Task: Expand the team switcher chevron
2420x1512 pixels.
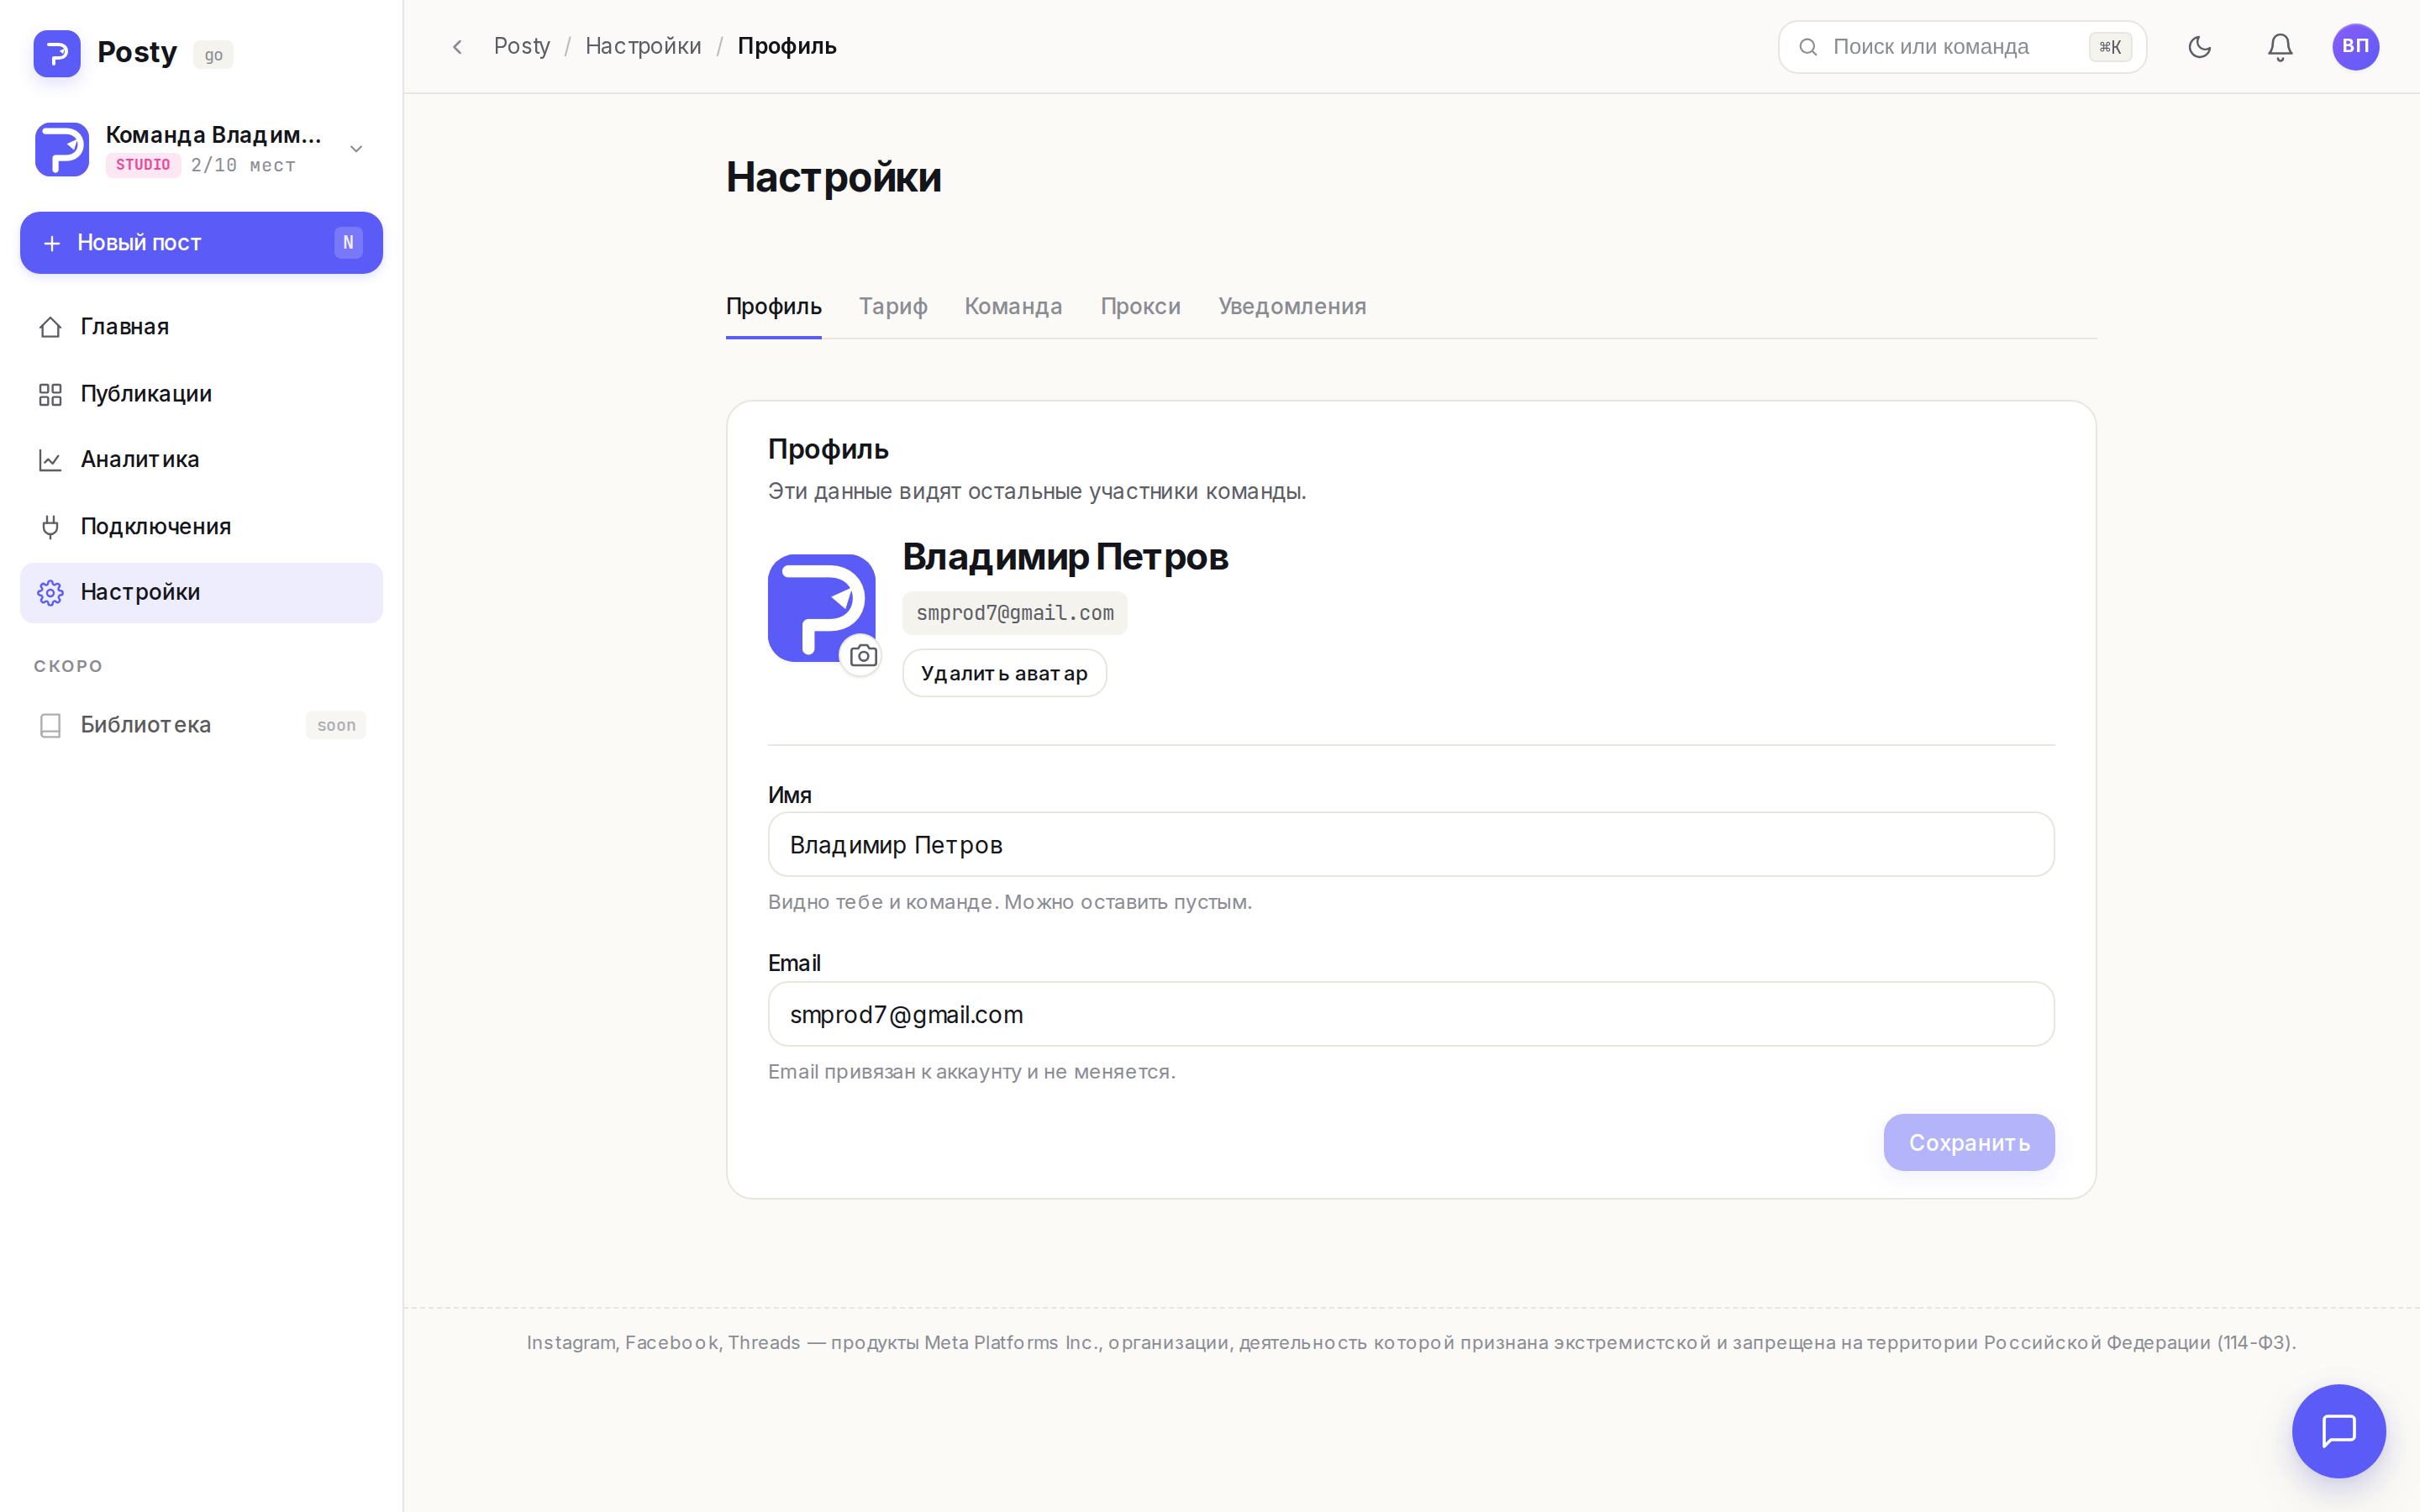Action: (356, 149)
